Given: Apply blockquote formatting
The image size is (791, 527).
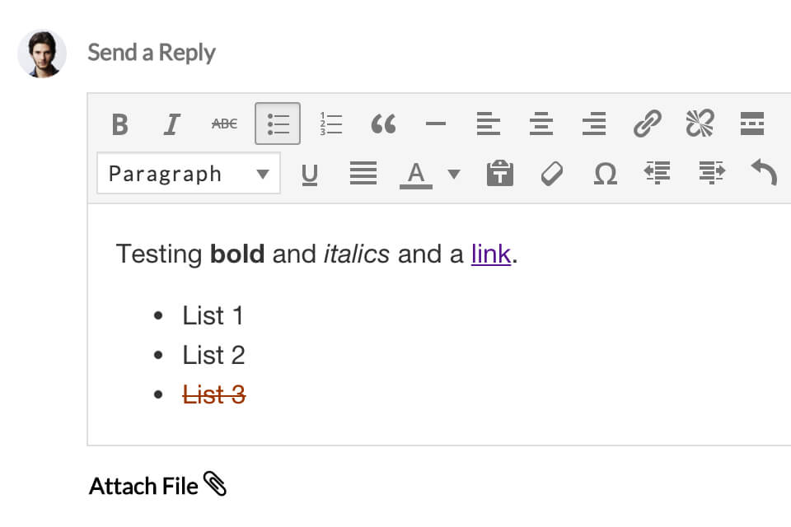Looking at the screenshot, I should click(383, 124).
